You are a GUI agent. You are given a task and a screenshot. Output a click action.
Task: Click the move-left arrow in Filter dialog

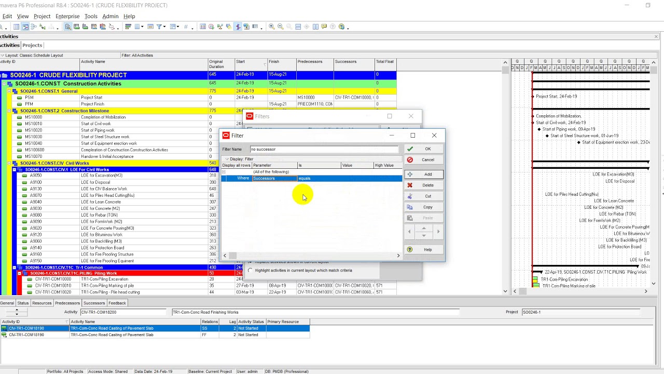click(x=410, y=232)
